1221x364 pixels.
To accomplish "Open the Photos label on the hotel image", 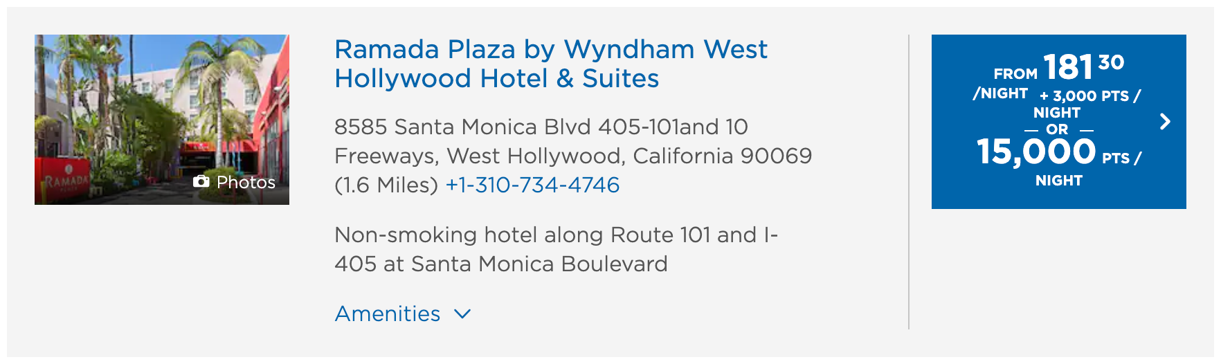I will coord(246,182).
